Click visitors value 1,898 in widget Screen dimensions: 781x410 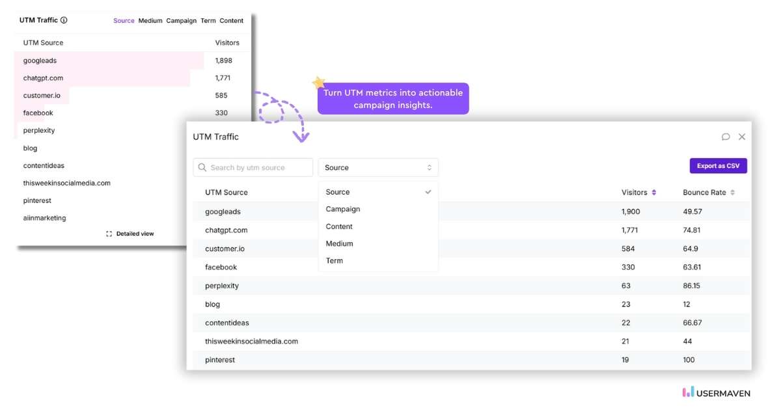coord(224,61)
